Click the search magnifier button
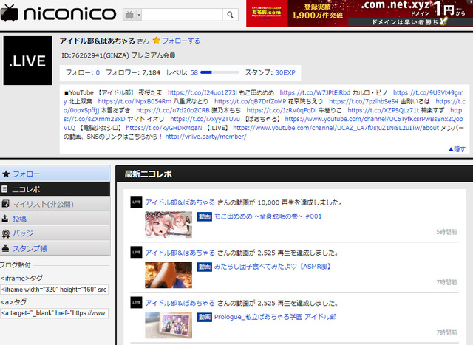 point(230,15)
